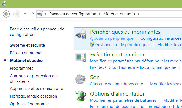Viewport: 182px width, 108px height.
Task: Click the Forward navigation arrow button
Action: coord(17,14)
